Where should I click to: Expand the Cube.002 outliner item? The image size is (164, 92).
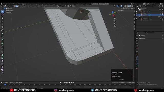click(140, 15)
